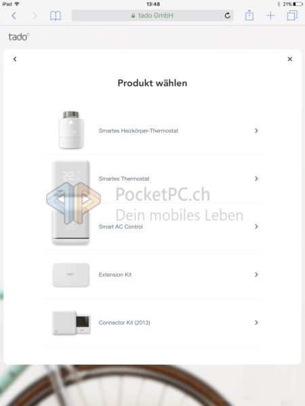This screenshot has height=406, width=305.
Task: Select Smartes Heizkörper-Thermostat label
Action: (x=138, y=131)
